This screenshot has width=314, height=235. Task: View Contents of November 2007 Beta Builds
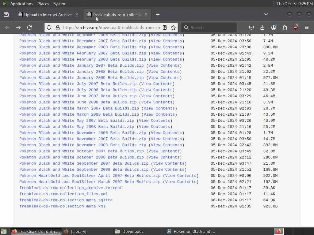click(x=167, y=139)
